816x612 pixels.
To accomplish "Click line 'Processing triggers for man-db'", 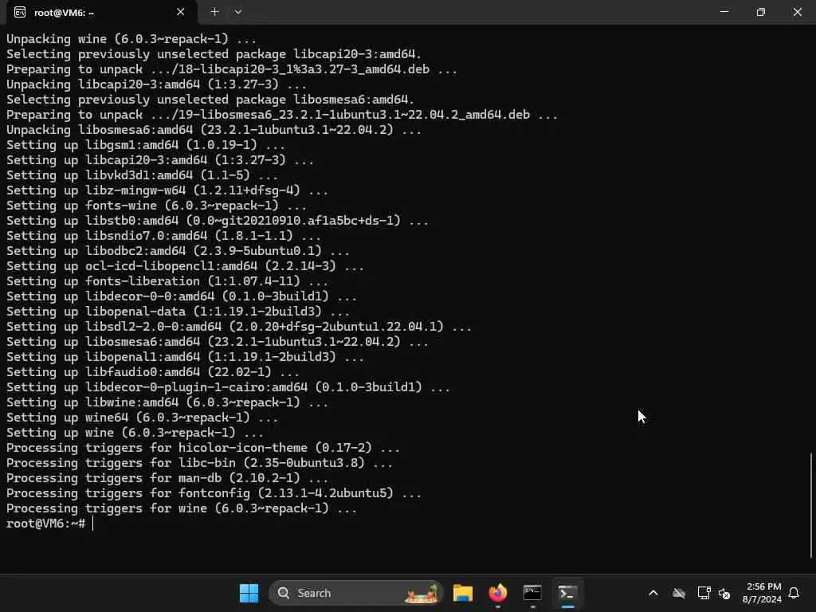I will tap(167, 478).
